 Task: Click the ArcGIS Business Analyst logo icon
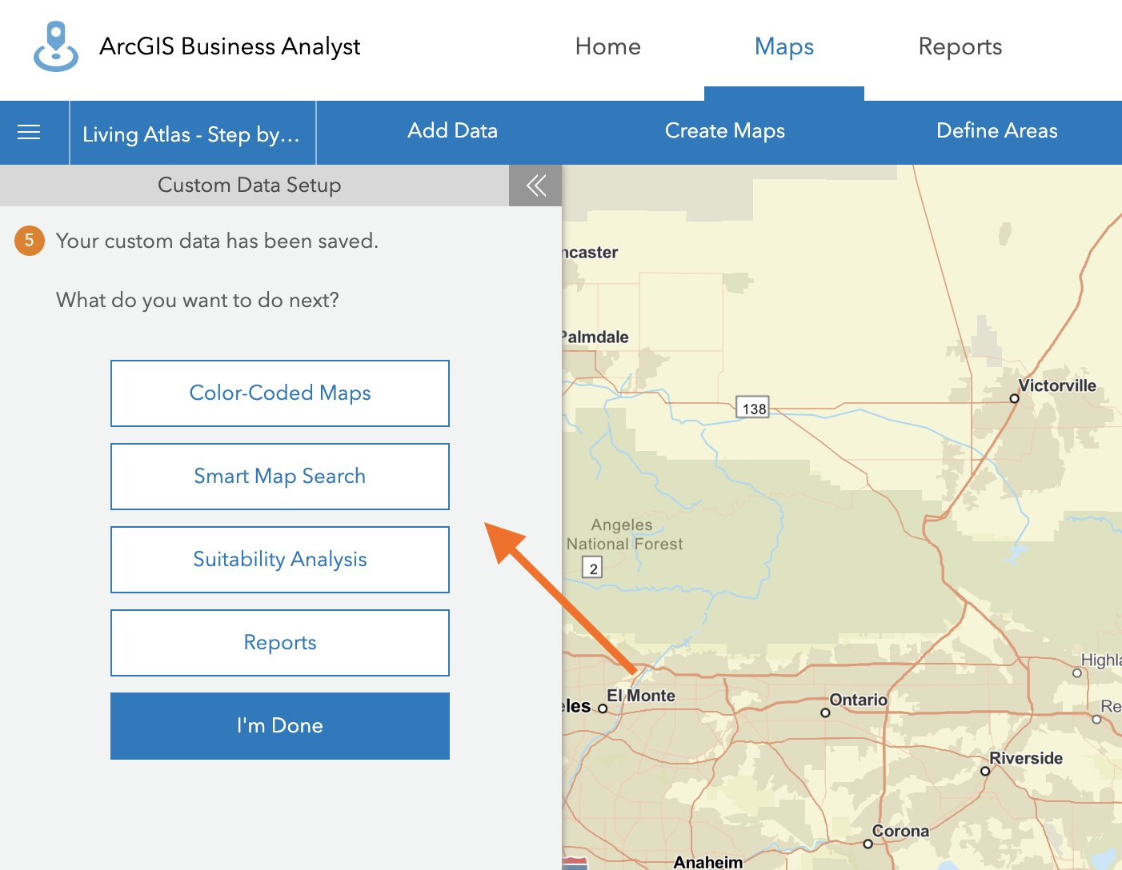pyautogui.click(x=56, y=46)
